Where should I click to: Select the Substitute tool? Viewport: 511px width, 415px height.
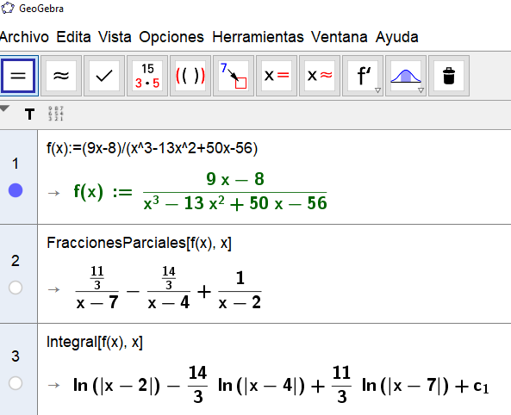coord(234,76)
